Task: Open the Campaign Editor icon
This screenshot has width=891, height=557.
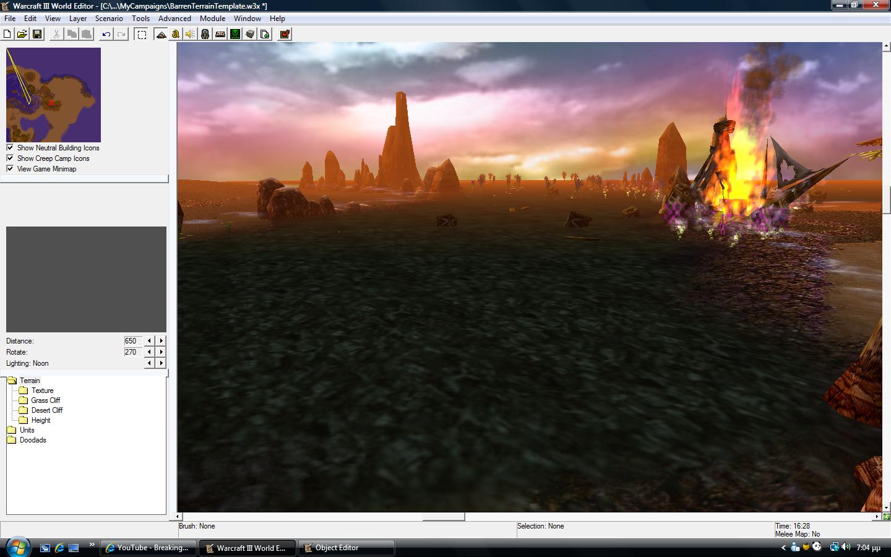Action: pyautogui.click(x=220, y=34)
